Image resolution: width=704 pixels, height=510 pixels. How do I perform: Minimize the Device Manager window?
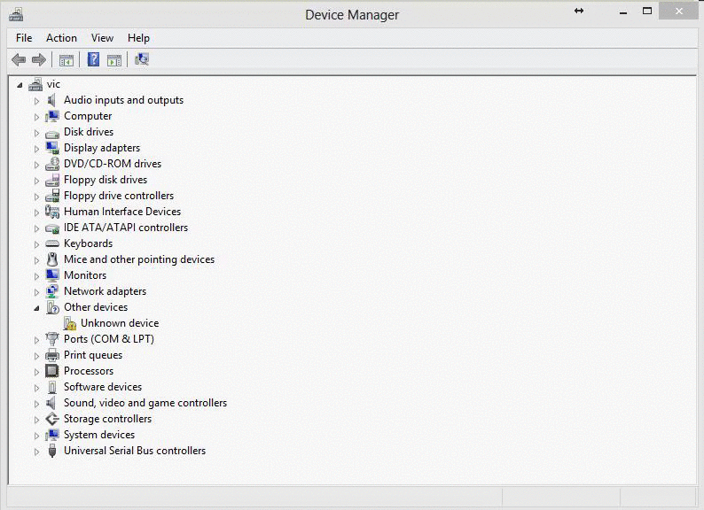point(623,12)
